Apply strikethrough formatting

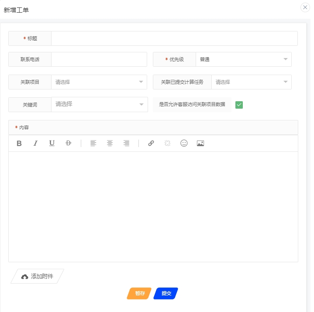[x=68, y=143]
